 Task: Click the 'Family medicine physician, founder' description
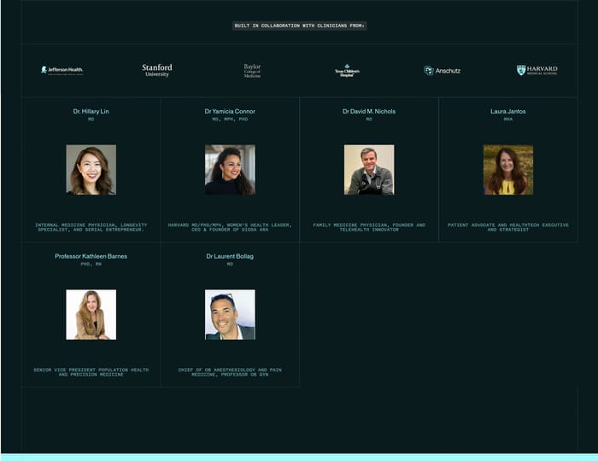click(369, 227)
